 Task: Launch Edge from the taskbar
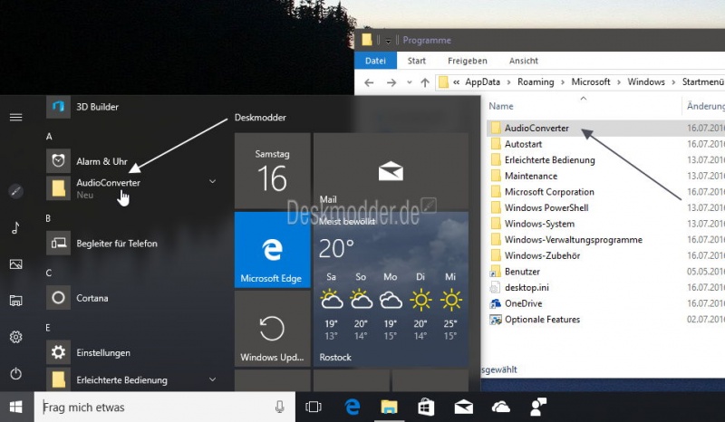click(x=353, y=407)
